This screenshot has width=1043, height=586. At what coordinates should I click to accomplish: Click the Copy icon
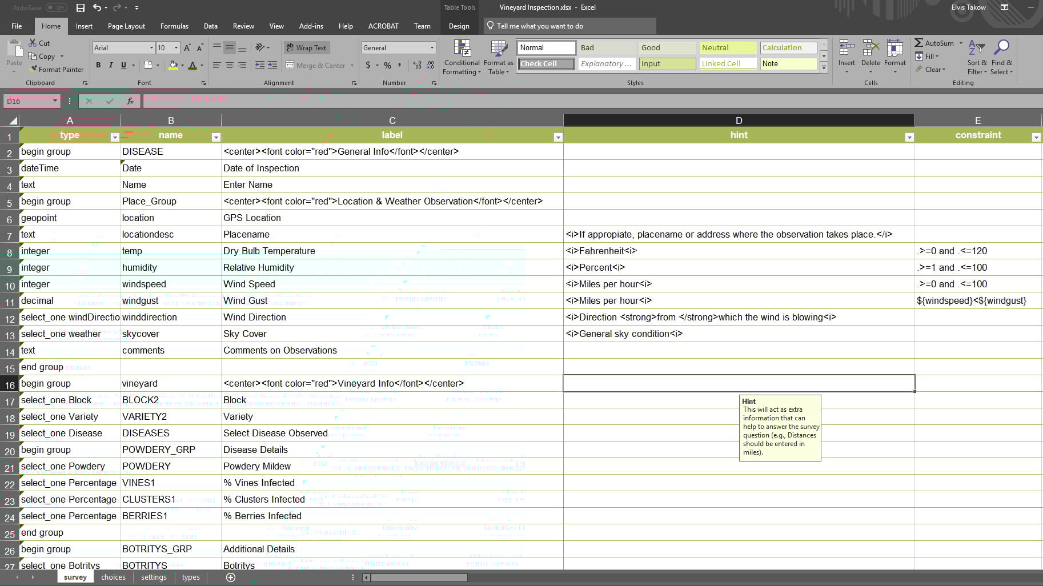(x=33, y=56)
